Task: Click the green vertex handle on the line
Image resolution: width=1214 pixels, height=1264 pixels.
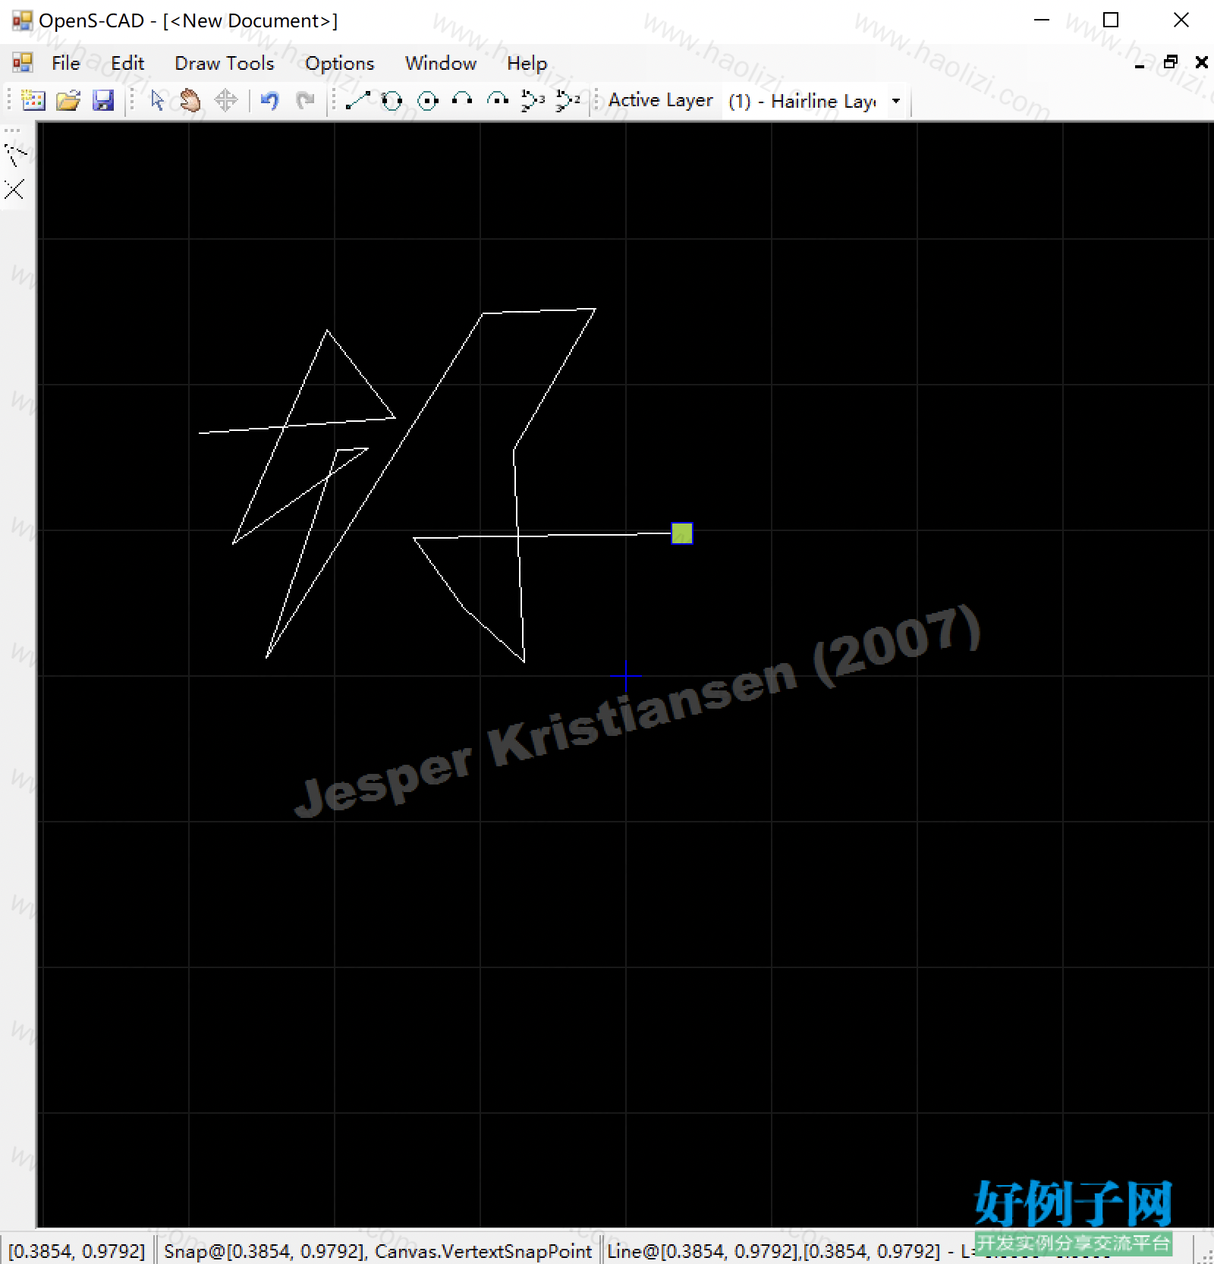Action: [x=682, y=533]
